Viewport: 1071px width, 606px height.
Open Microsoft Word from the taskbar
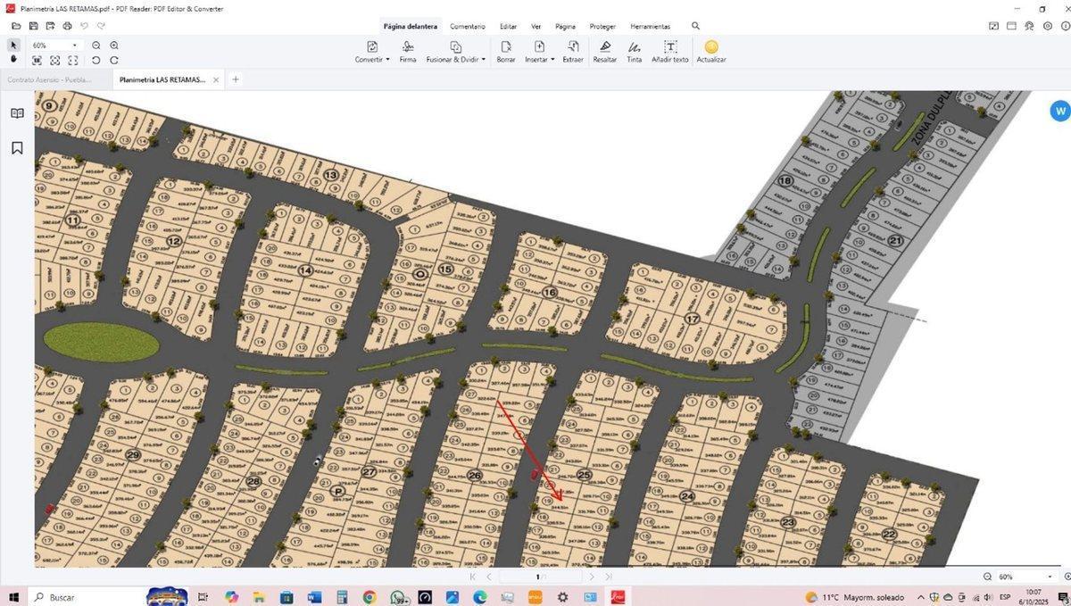(314, 597)
